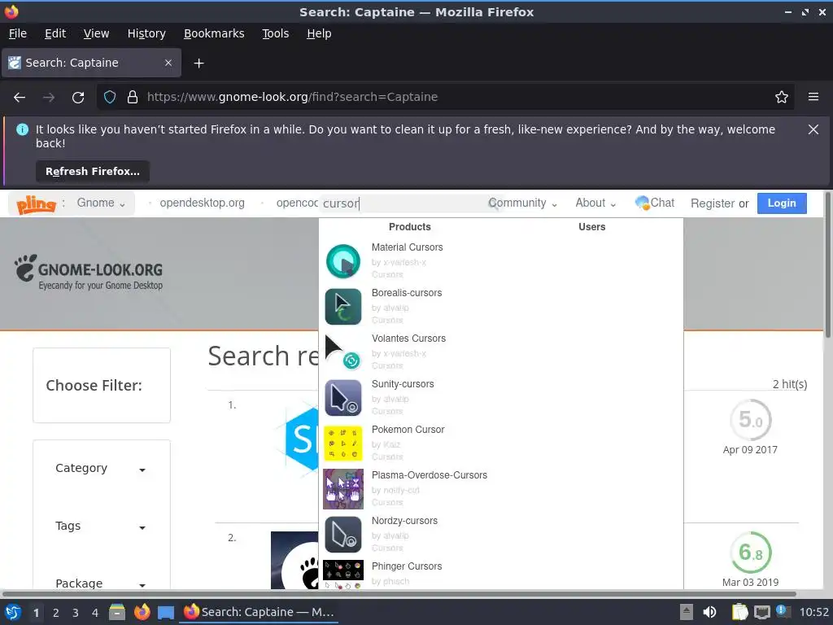Expand the Tags filter dropdown
Viewport: 833px width, 625px height.
click(101, 527)
